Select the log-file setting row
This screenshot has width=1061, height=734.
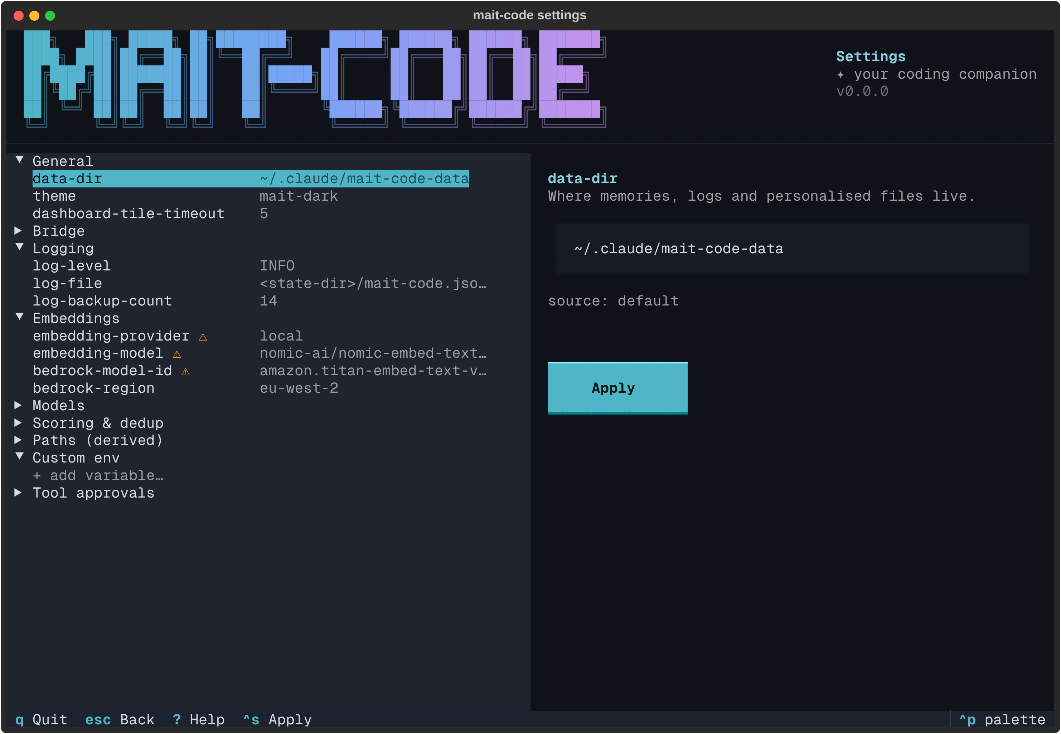pyautogui.click(x=260, y=283)
